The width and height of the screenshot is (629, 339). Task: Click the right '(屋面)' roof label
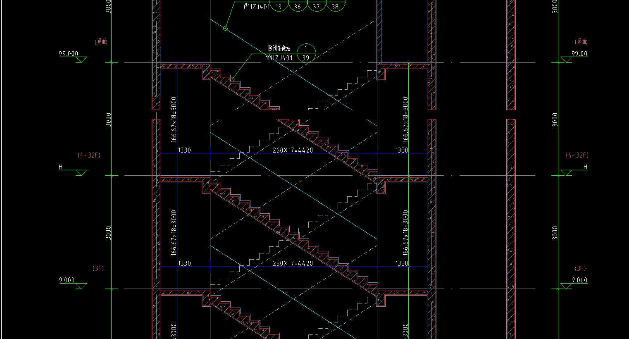point(581,42)
